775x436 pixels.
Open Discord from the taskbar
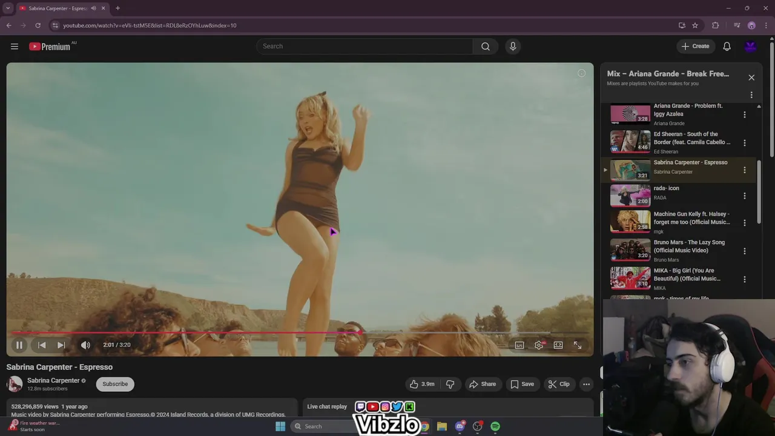click(460, 426)
